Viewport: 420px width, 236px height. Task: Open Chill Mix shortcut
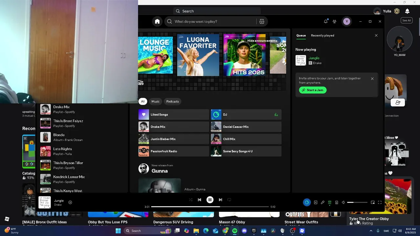pyautogui.click(x=246, y=139)
